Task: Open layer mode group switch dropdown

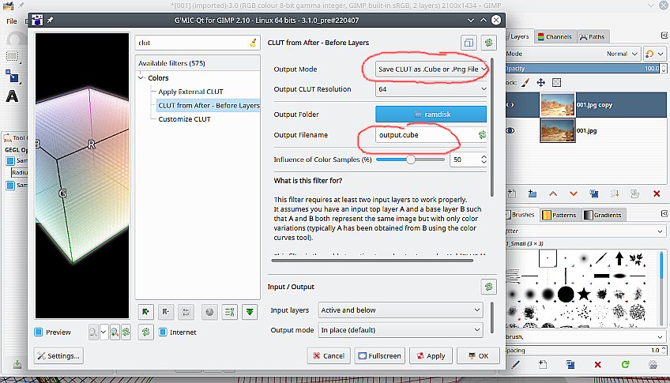Action: tap(655, 54)
